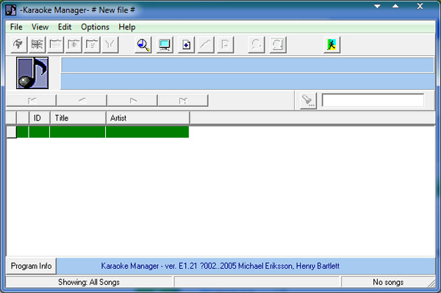Close the Karaoke Manager window
This screenshot has height=293, width=441.
click(420, 6)
